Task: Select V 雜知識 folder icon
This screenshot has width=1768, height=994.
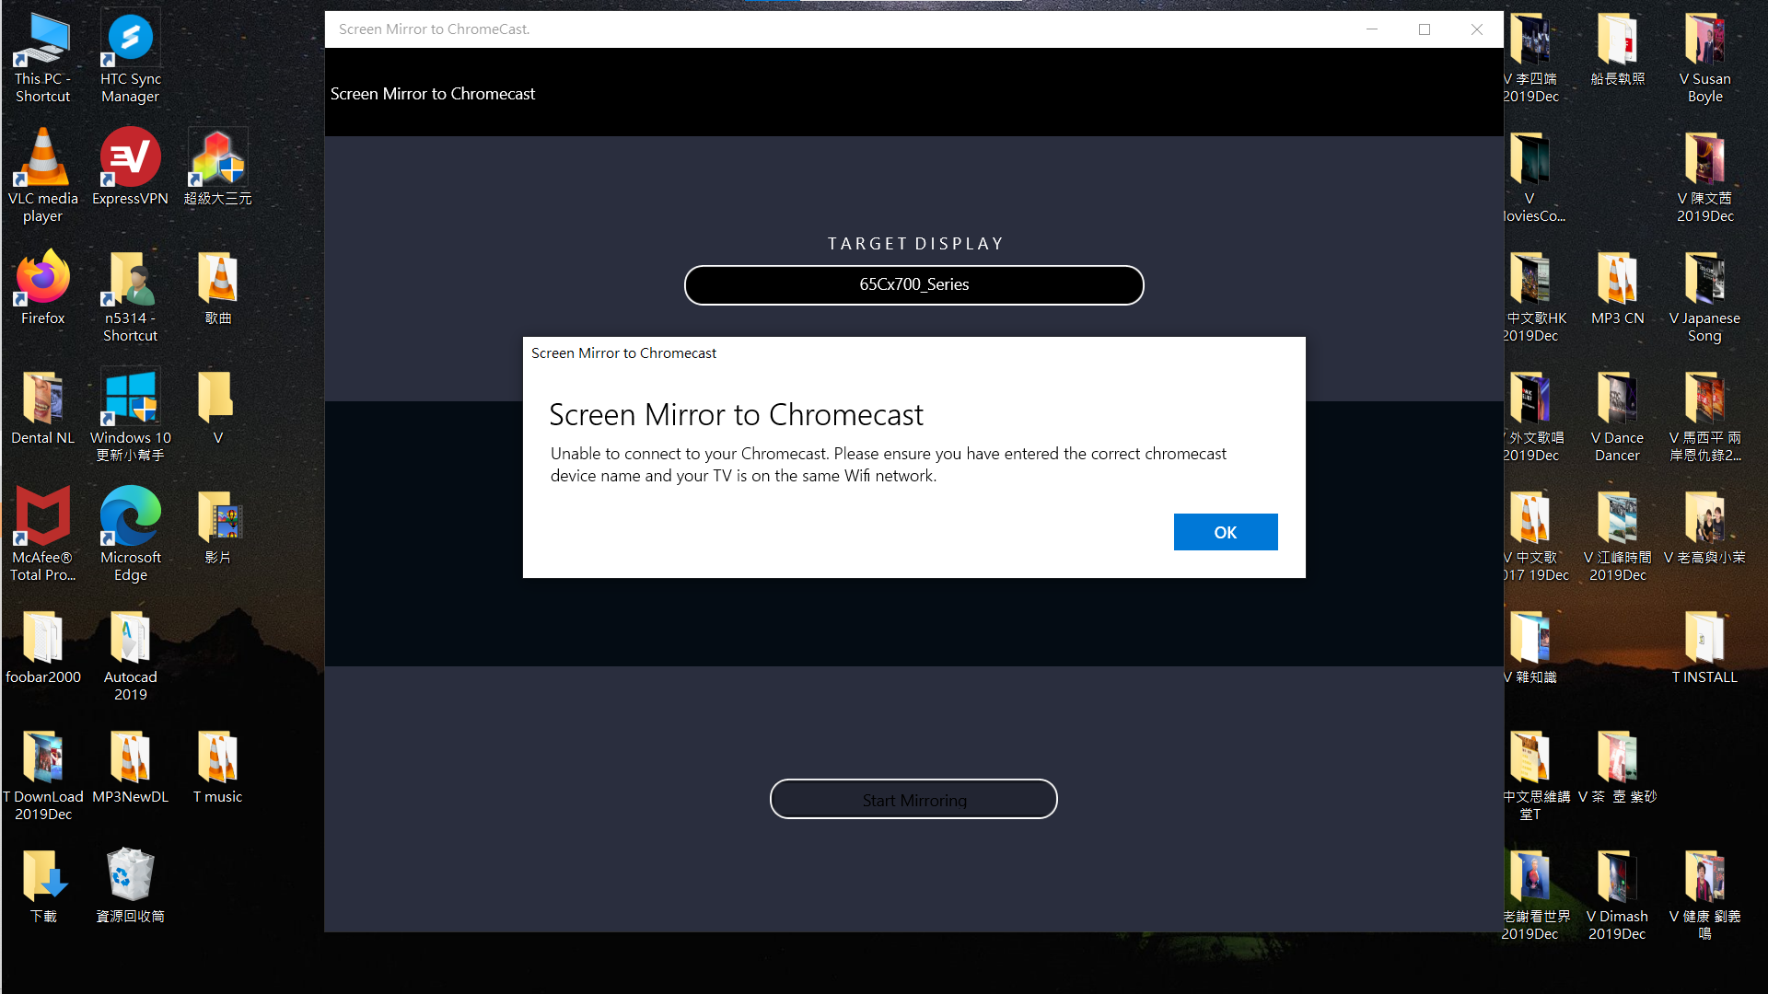Action: (1532, 647)
